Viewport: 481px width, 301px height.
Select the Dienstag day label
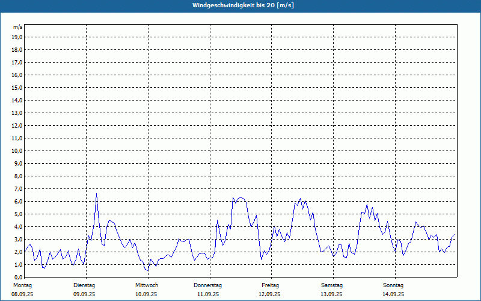(84, 285)
